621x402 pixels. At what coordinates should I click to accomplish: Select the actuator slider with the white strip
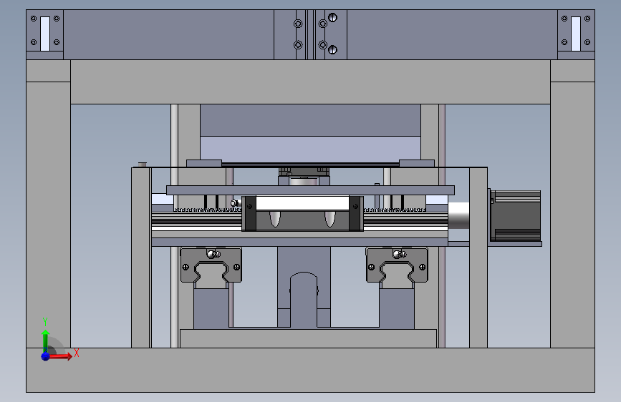[302, 214]
